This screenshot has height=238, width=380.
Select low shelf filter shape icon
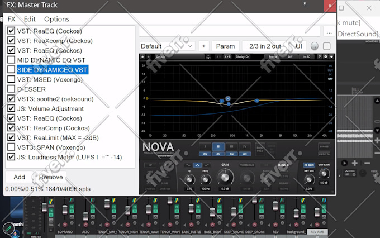click(188, 165)
